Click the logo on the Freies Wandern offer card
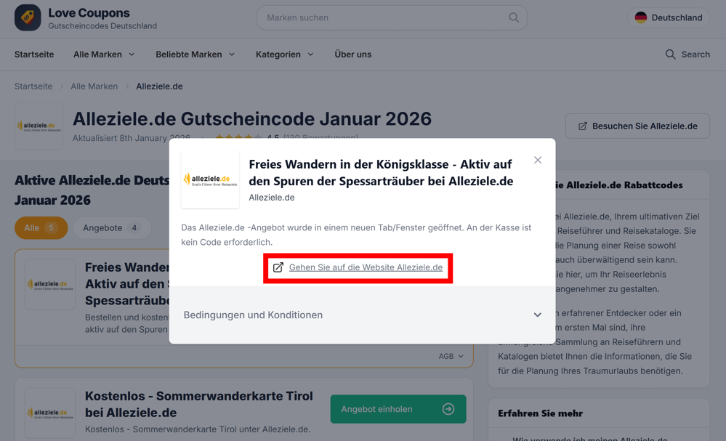726x441 pixels. click(x=50, y=284)
